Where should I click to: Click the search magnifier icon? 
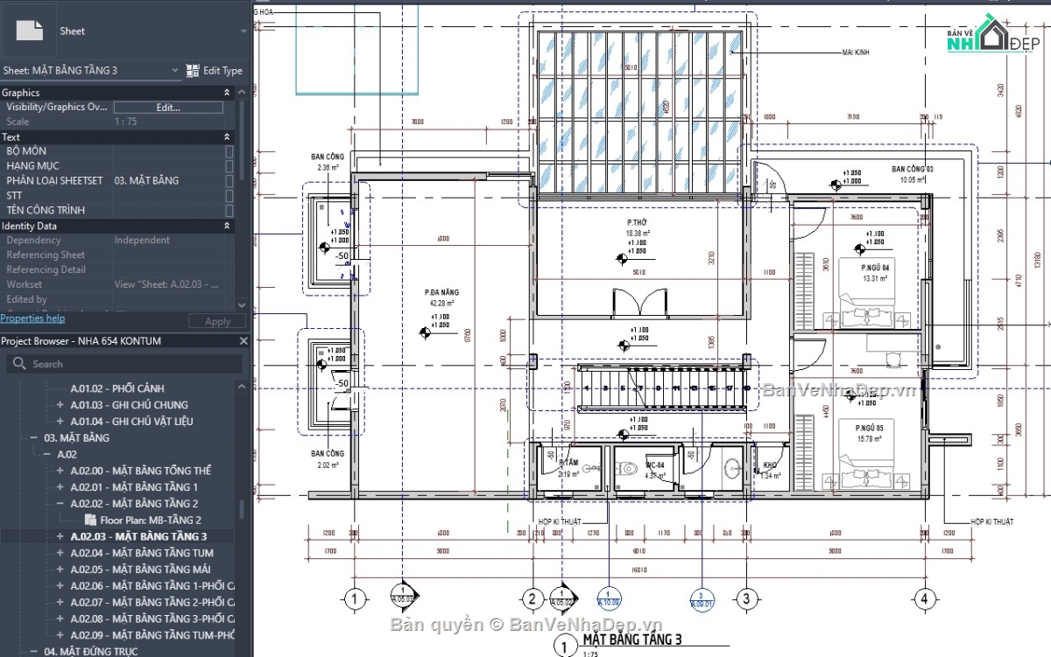point(18,364)
